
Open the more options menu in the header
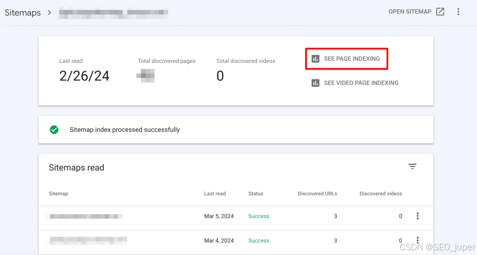point(458,11)
